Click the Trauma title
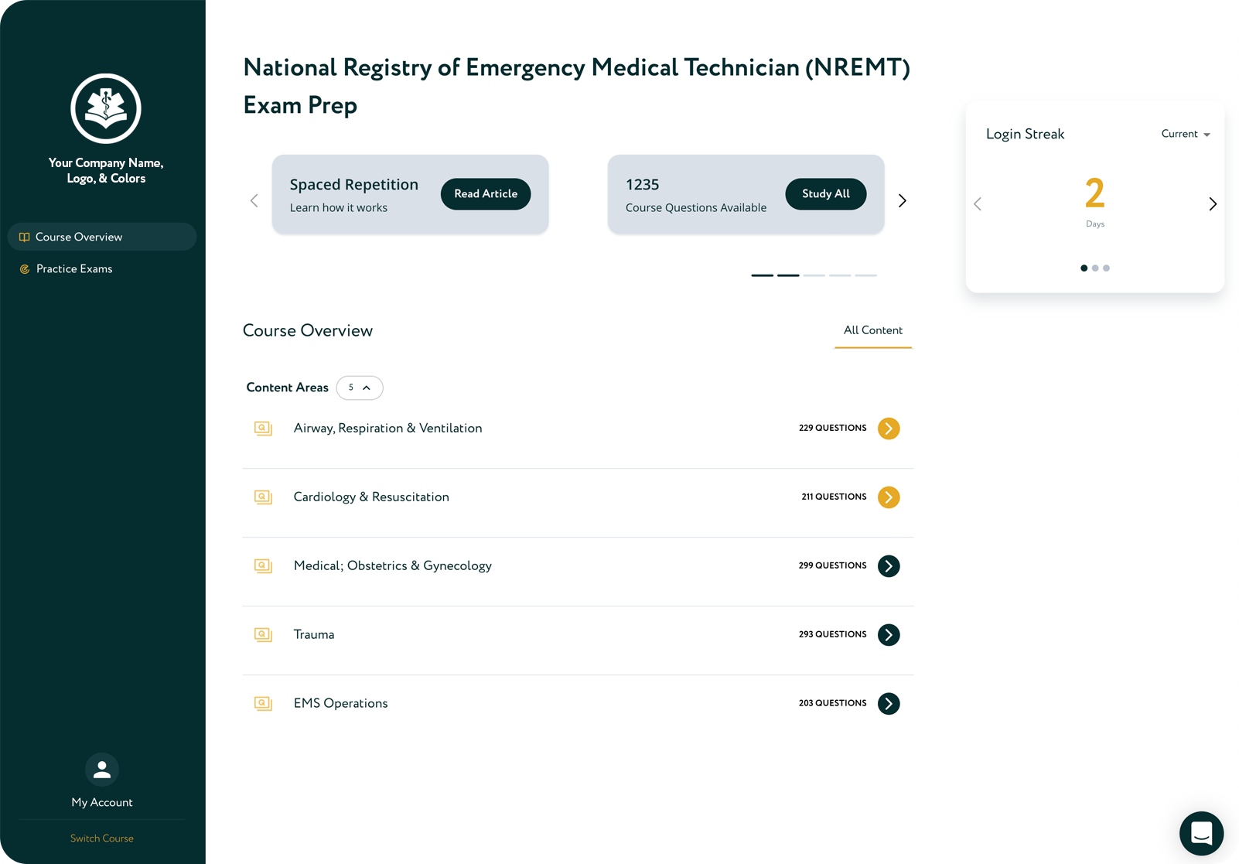1239x864 pixels. click(x=314, y=635)
